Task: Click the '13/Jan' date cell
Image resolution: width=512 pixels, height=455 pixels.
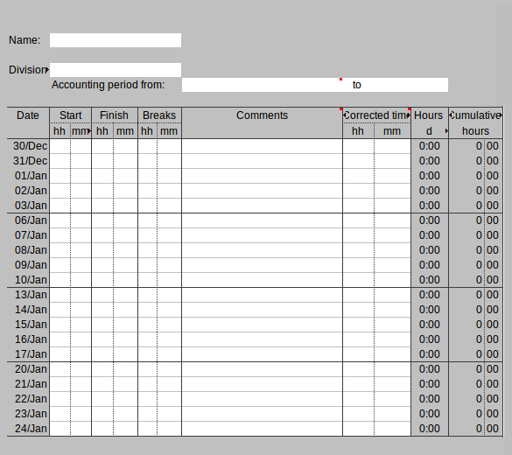Action: pos(28,295)
